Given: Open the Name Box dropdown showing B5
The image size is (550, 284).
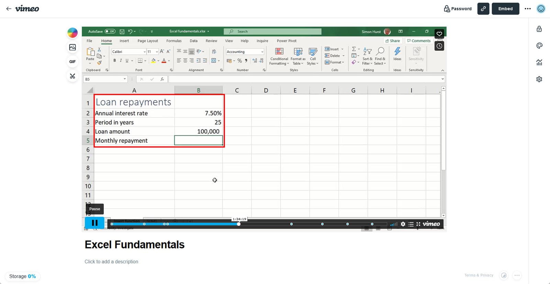Looking at the screenshot, I should click(x=125, y=79).
